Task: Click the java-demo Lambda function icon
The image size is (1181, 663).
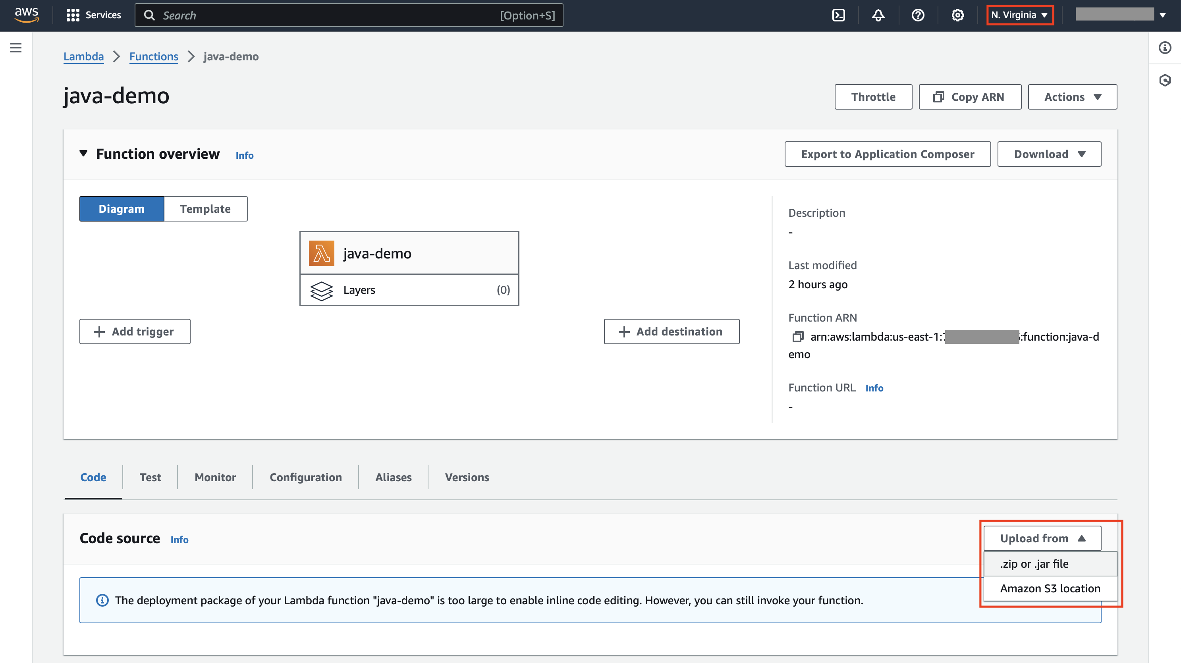Action: coord(322,252)
